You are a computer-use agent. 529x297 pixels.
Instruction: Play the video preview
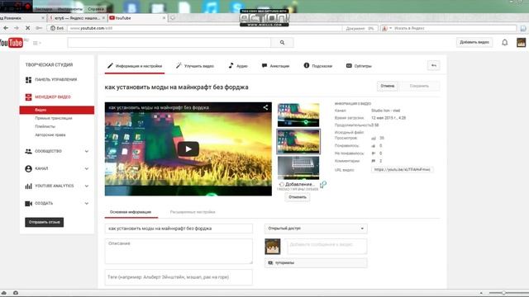188,148
